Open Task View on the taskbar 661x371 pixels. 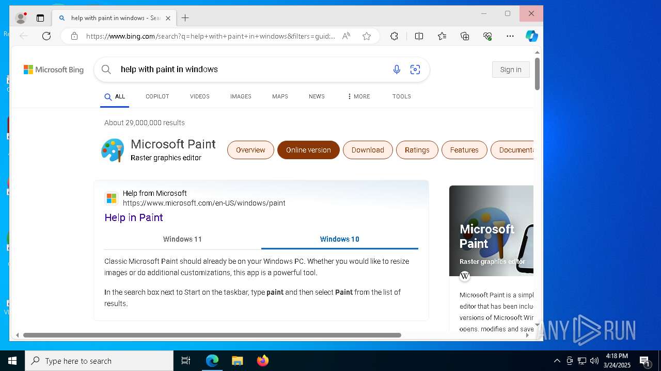pos(186,361)
